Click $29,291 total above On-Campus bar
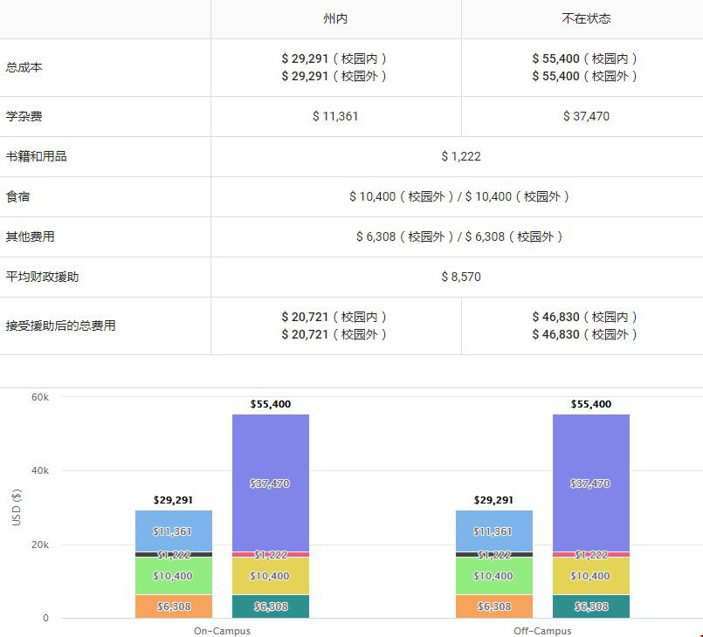 pos(173,500)
